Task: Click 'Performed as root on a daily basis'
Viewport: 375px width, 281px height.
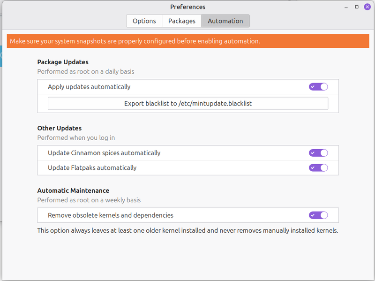Action: [x=86, y=72]
